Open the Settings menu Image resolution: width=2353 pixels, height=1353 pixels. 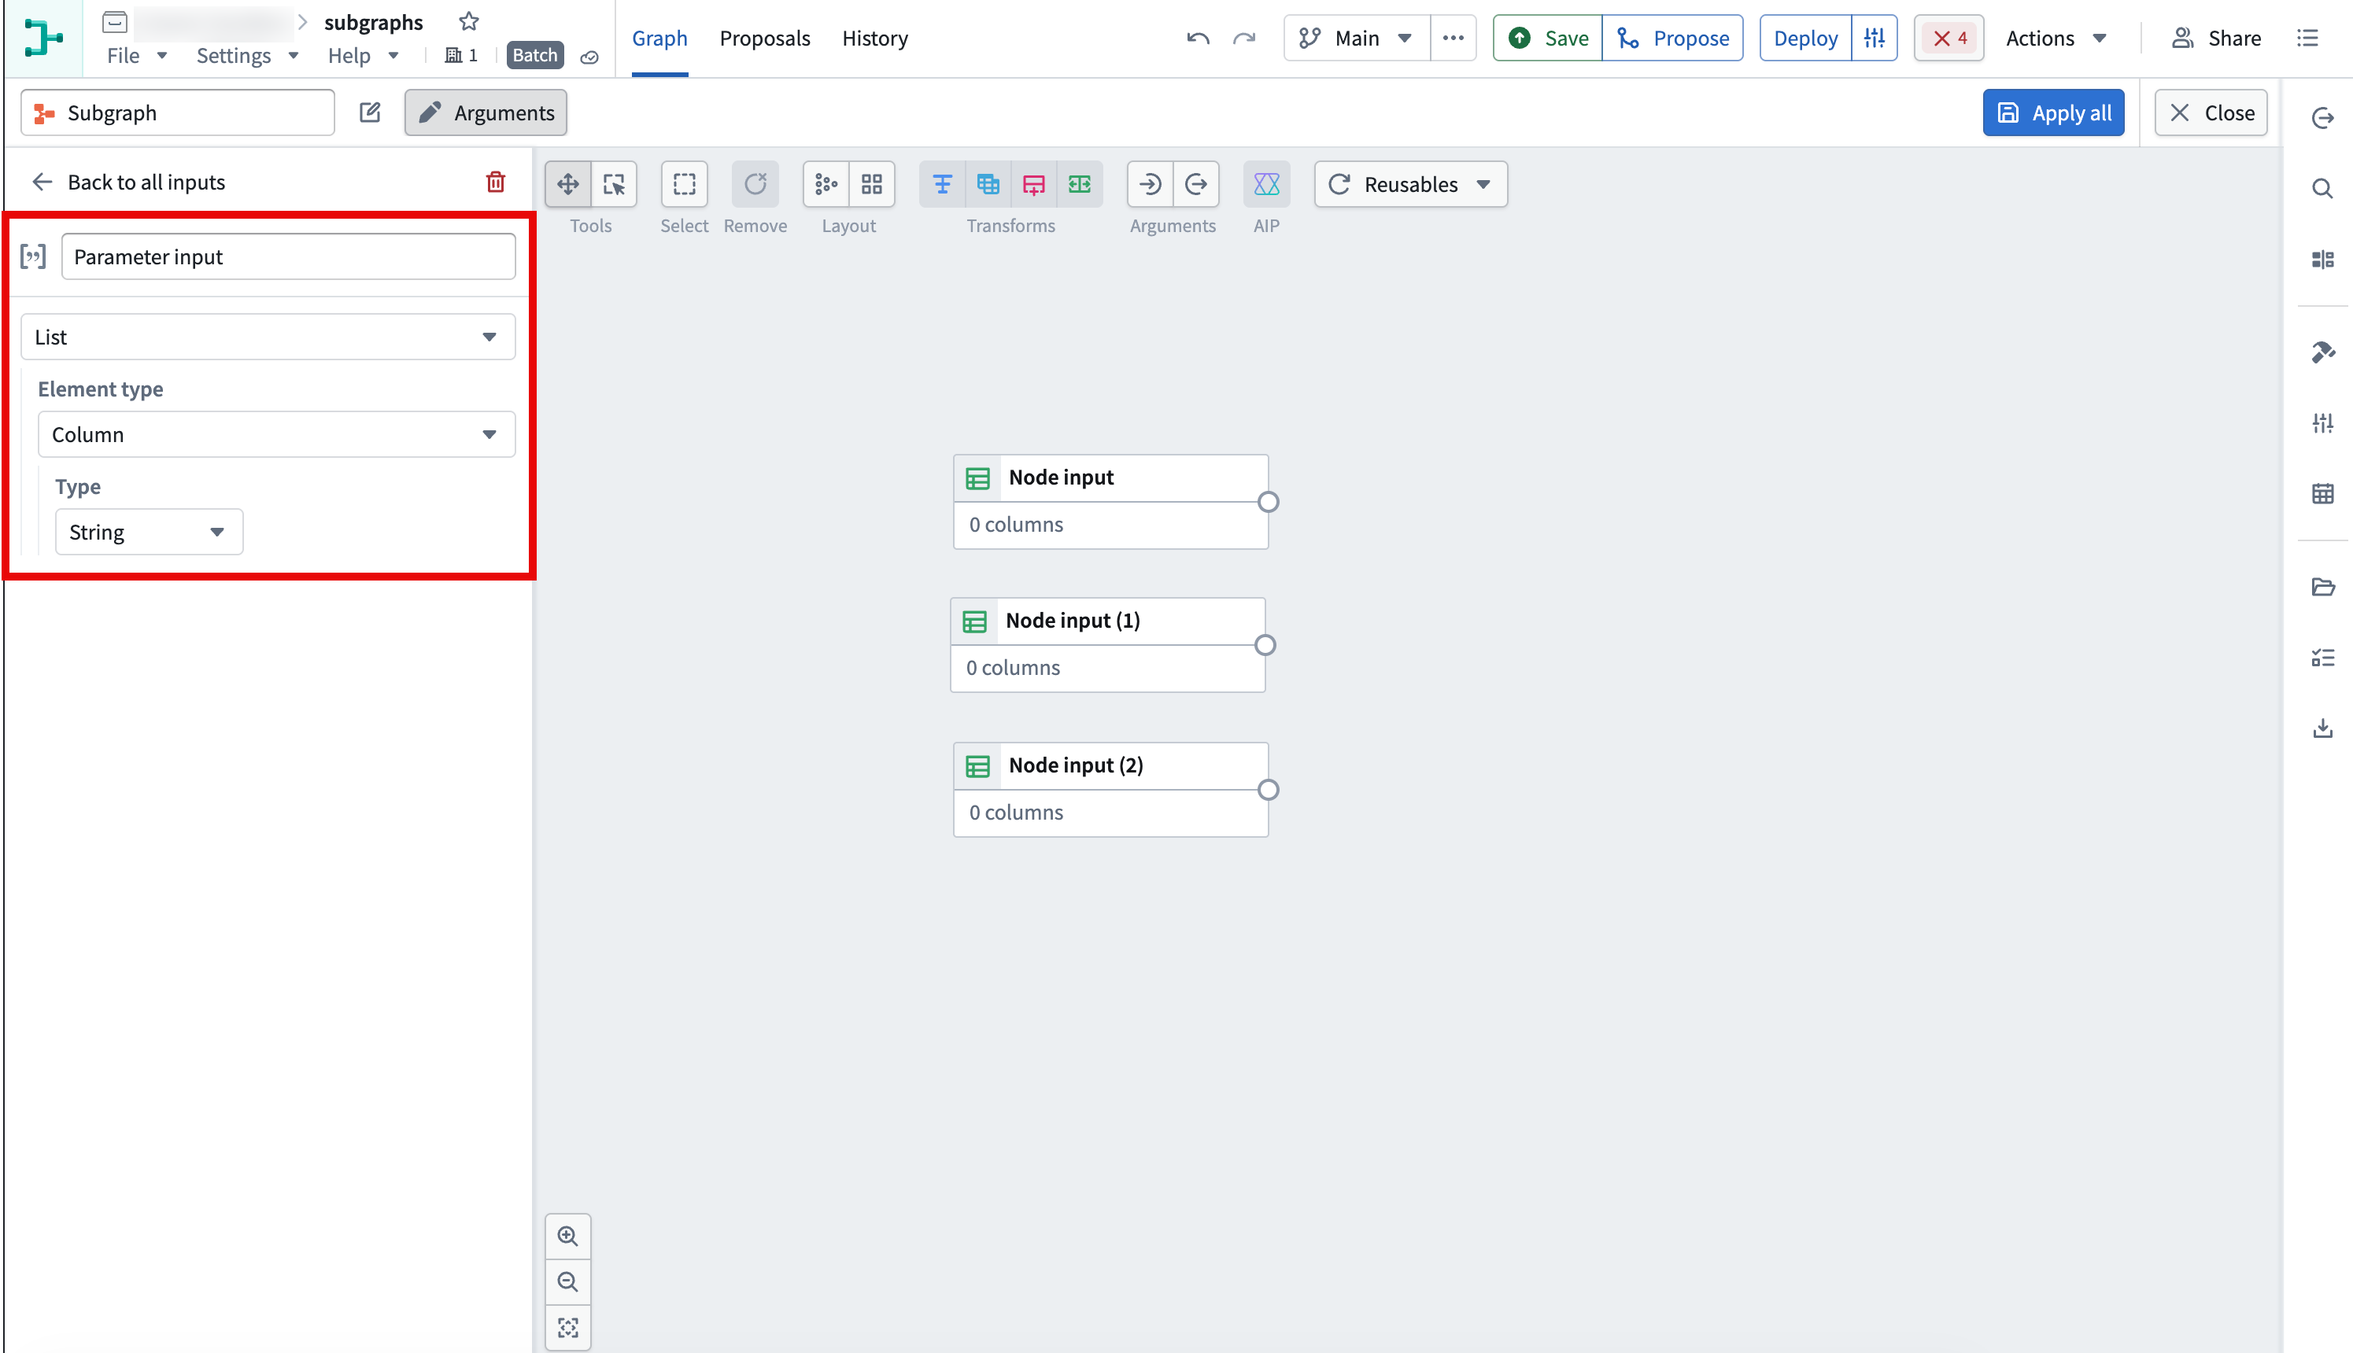click(x=246, y=55)
